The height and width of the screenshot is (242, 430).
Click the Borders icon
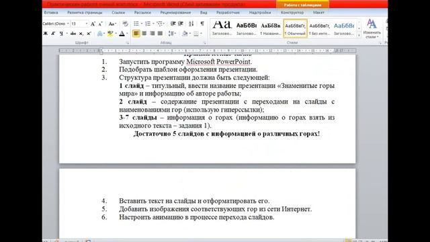click(x=196, y=34)
